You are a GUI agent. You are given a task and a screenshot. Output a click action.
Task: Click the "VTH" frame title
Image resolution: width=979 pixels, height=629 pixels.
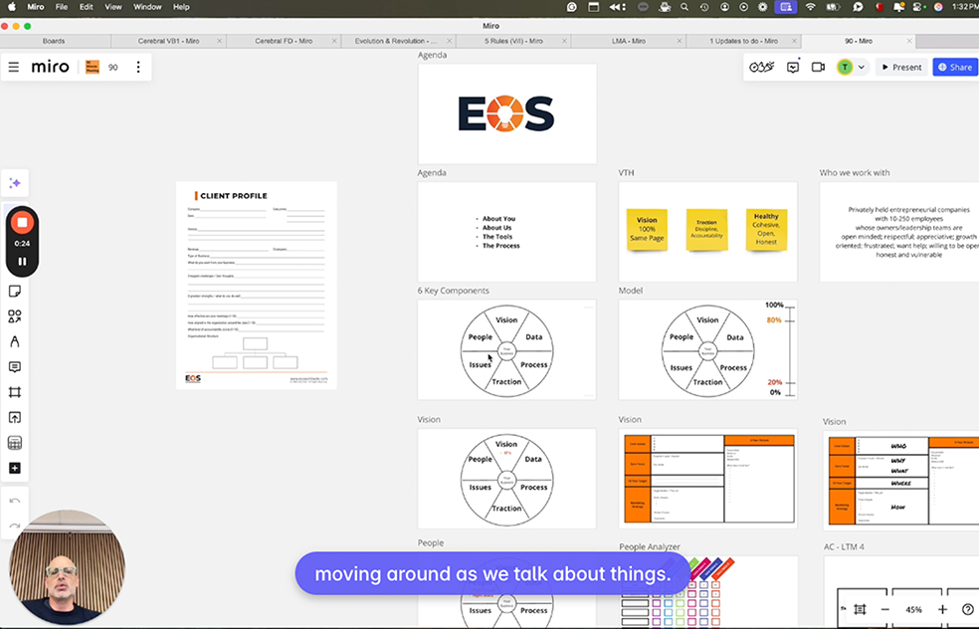pos(626,172)
